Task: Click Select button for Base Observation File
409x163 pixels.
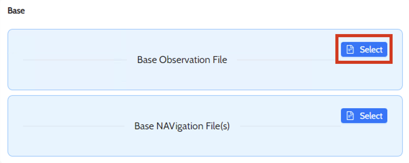Action: pos(364,50)
